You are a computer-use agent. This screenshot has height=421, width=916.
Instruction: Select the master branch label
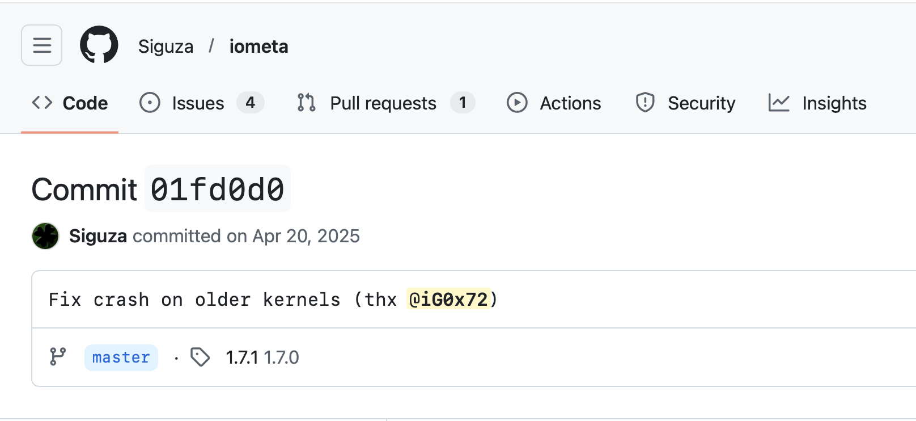pos(121,357)
